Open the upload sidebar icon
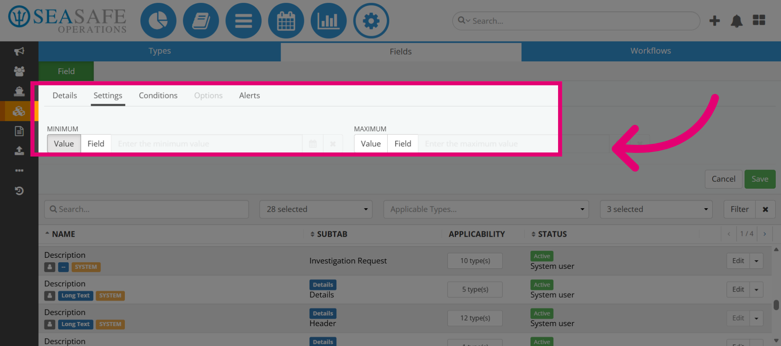 pos(19,151)
